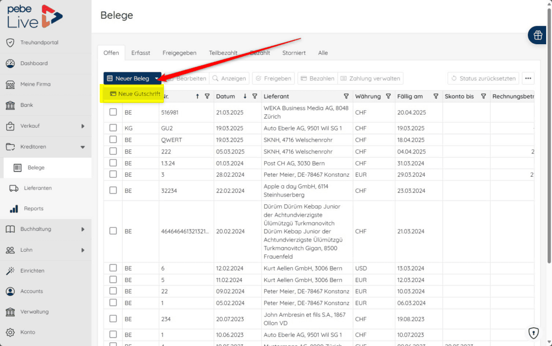552x346 pixels.
Task: Click the Kreditoren folder icon
Action: point(10,147)
